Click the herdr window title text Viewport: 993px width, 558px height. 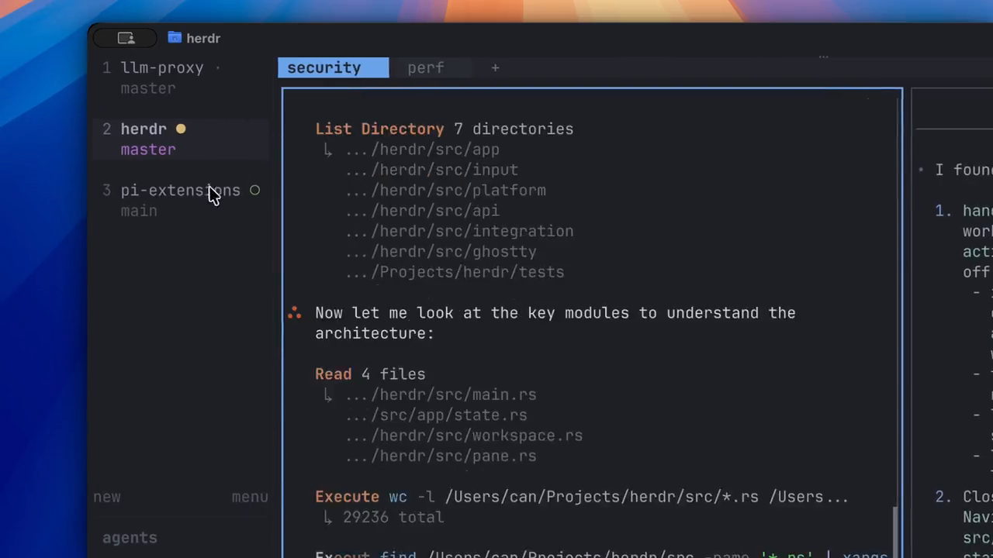pyautogui.click(x=203, y=38)
